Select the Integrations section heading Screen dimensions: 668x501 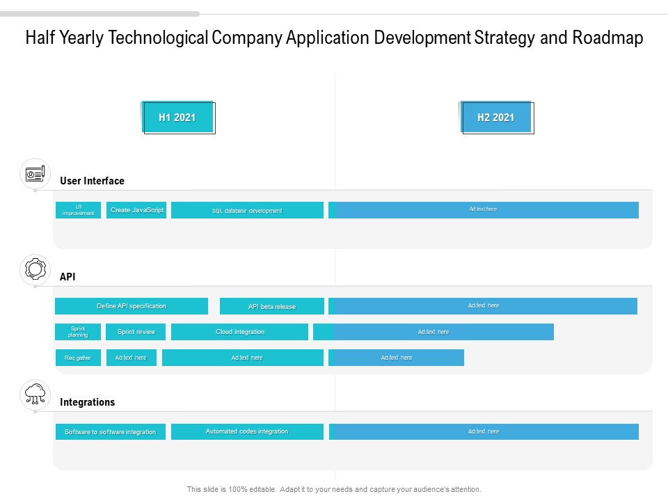point(88,402)
